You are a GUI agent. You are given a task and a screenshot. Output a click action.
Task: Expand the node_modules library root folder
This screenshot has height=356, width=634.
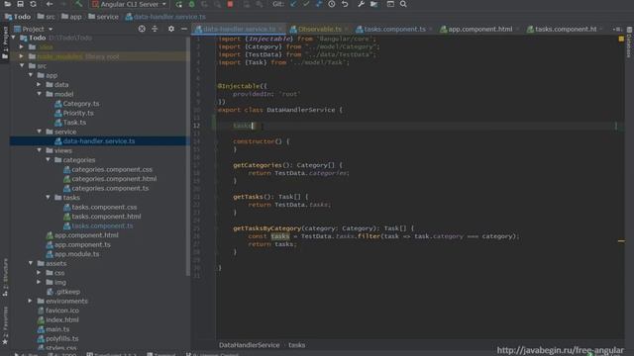point(22,56)
